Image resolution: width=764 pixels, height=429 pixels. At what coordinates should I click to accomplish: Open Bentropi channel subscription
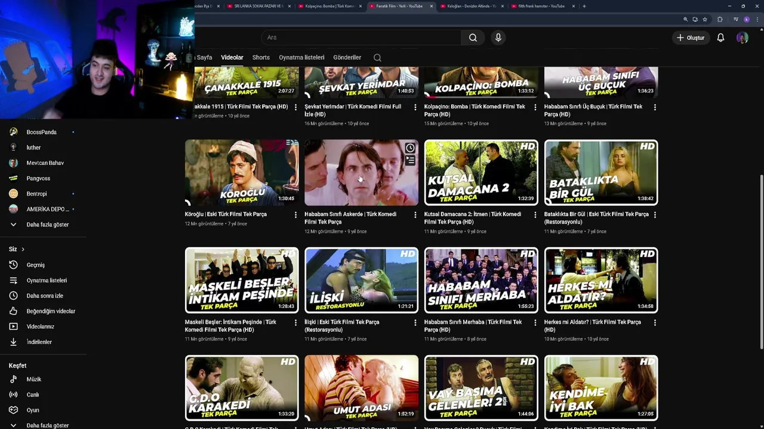coord(43,194)
